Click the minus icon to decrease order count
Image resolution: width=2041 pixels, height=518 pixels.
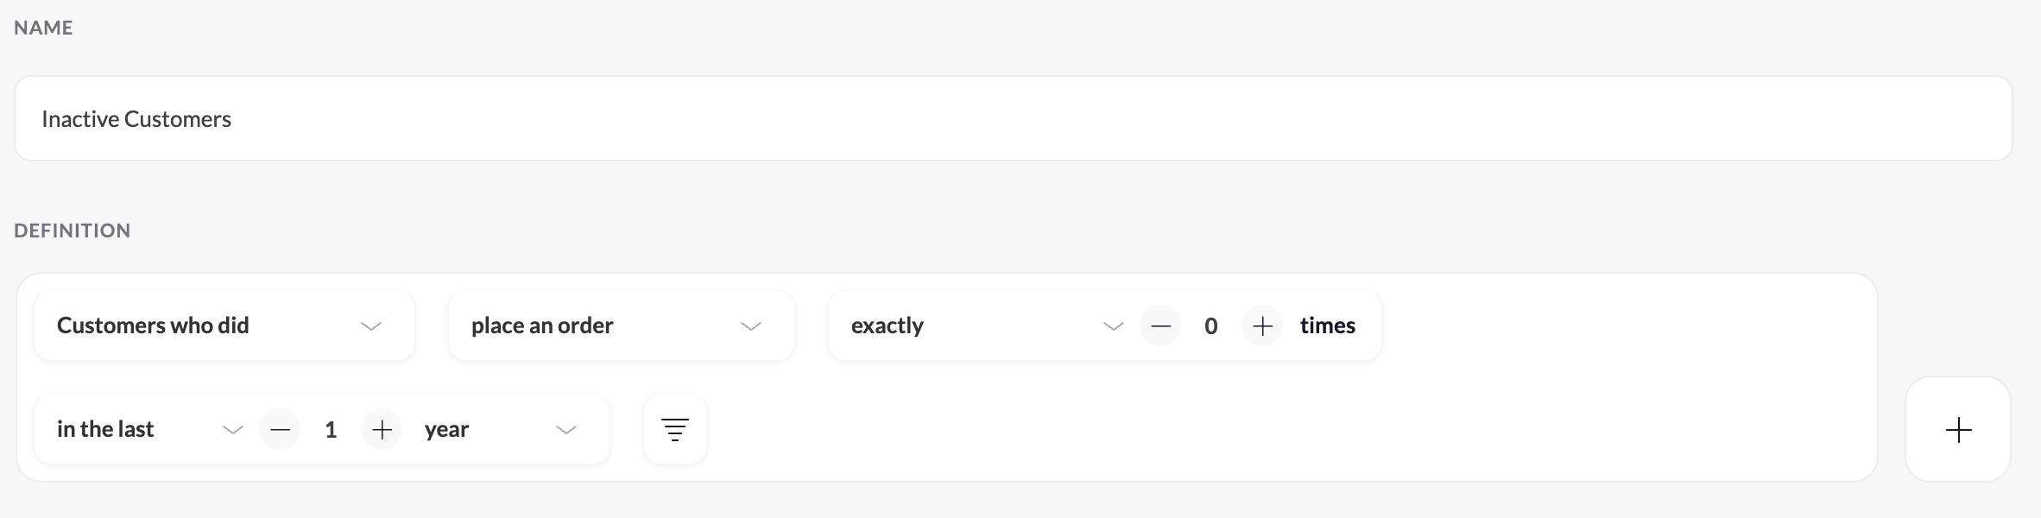pos(1161,325)
